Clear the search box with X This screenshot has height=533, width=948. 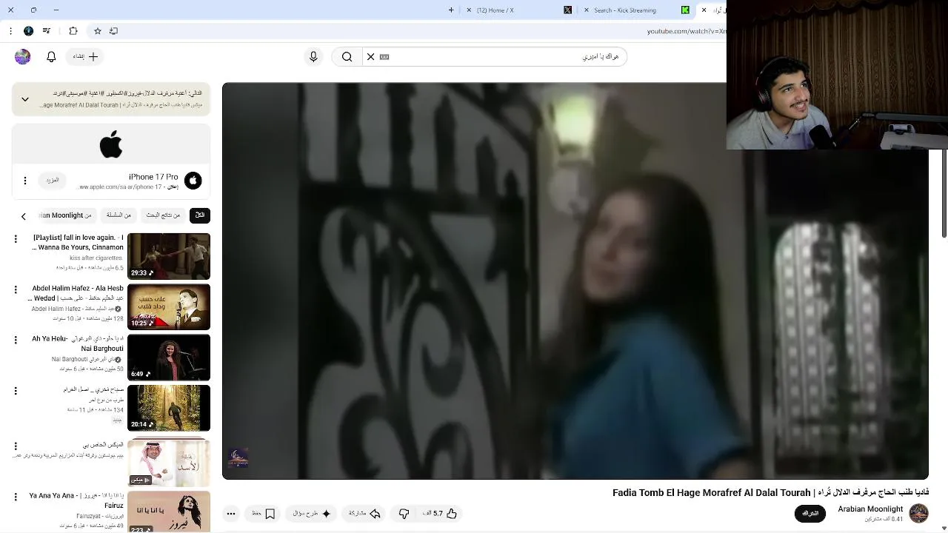[371, 57]
